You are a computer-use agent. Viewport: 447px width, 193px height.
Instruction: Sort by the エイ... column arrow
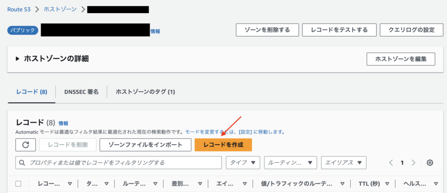[x=244, y=183]
